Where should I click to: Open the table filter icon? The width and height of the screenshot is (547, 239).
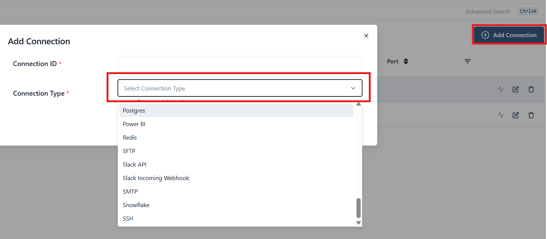click(x=468, y=62)
